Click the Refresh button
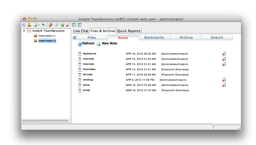 [x=88, y=43]
